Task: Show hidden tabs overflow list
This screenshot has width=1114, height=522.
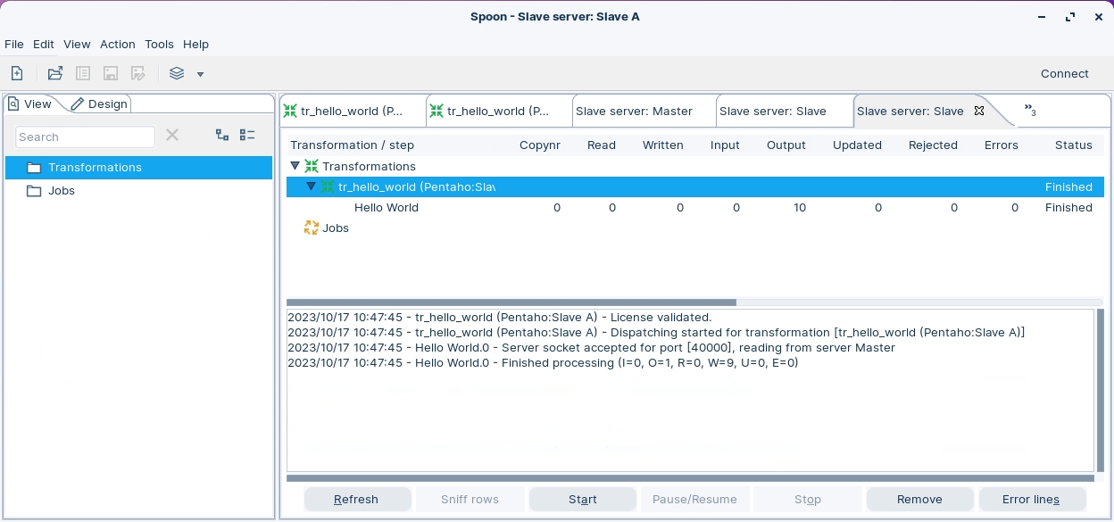Action: coord(1030,111)
